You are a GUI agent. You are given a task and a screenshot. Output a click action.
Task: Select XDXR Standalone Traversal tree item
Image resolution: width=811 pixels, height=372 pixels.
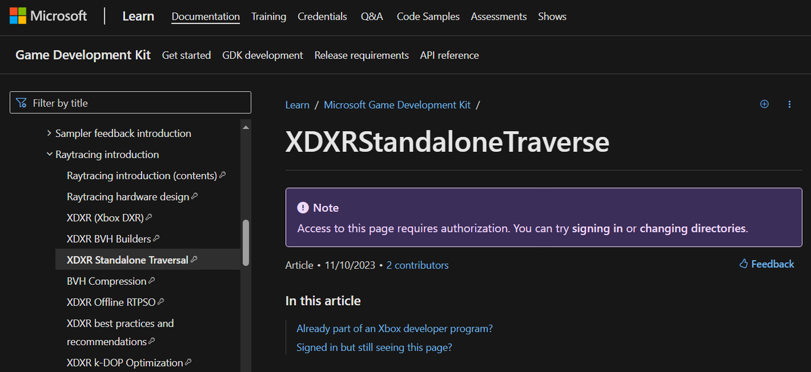148,260
